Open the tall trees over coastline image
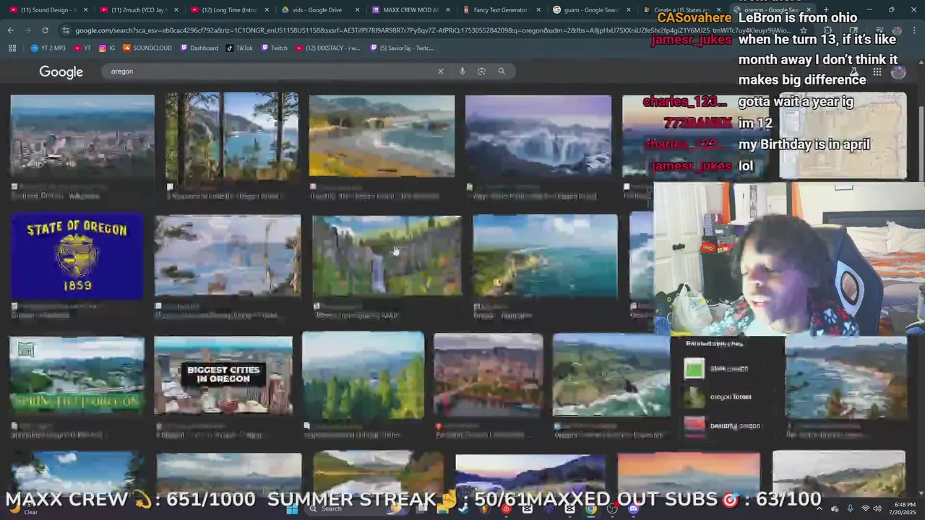This screenshot has height=520, width=925. coord(232,136)
